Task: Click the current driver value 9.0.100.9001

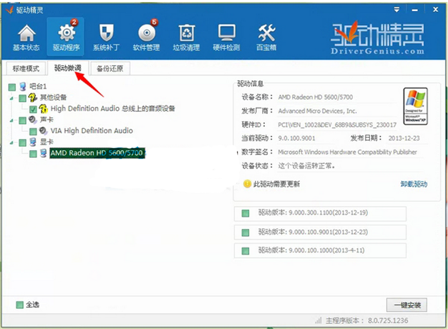Action: 297,138
